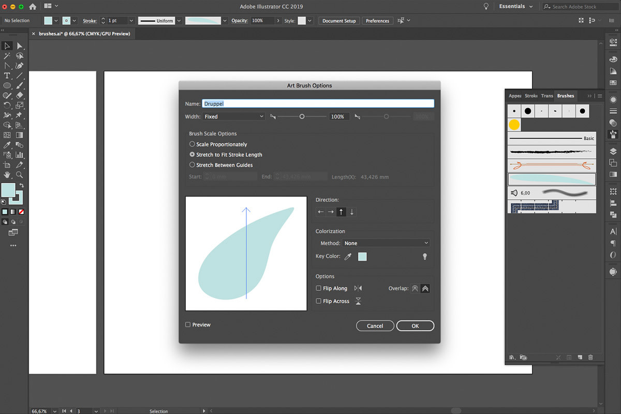Set brush direction to left arrow
The image size is (621, 414).
321,212
